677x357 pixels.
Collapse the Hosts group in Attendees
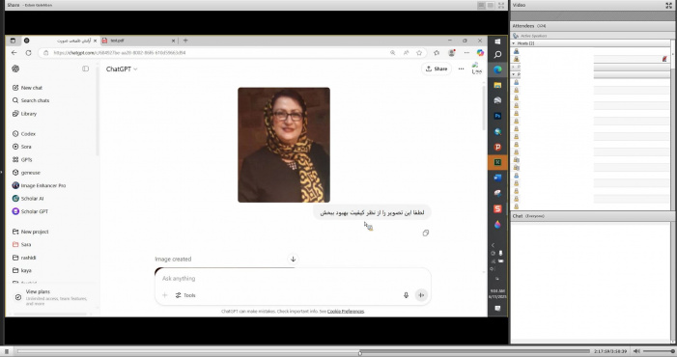514,43
